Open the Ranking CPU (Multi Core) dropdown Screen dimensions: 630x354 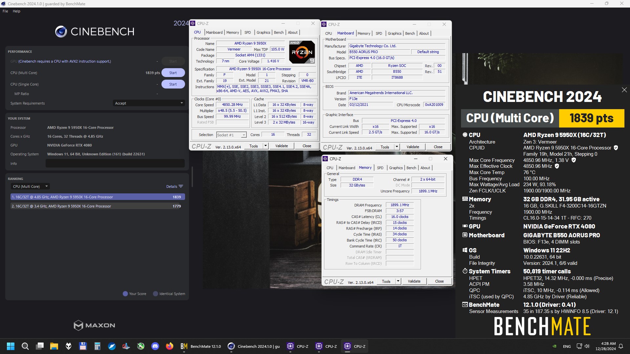point(30,187)
